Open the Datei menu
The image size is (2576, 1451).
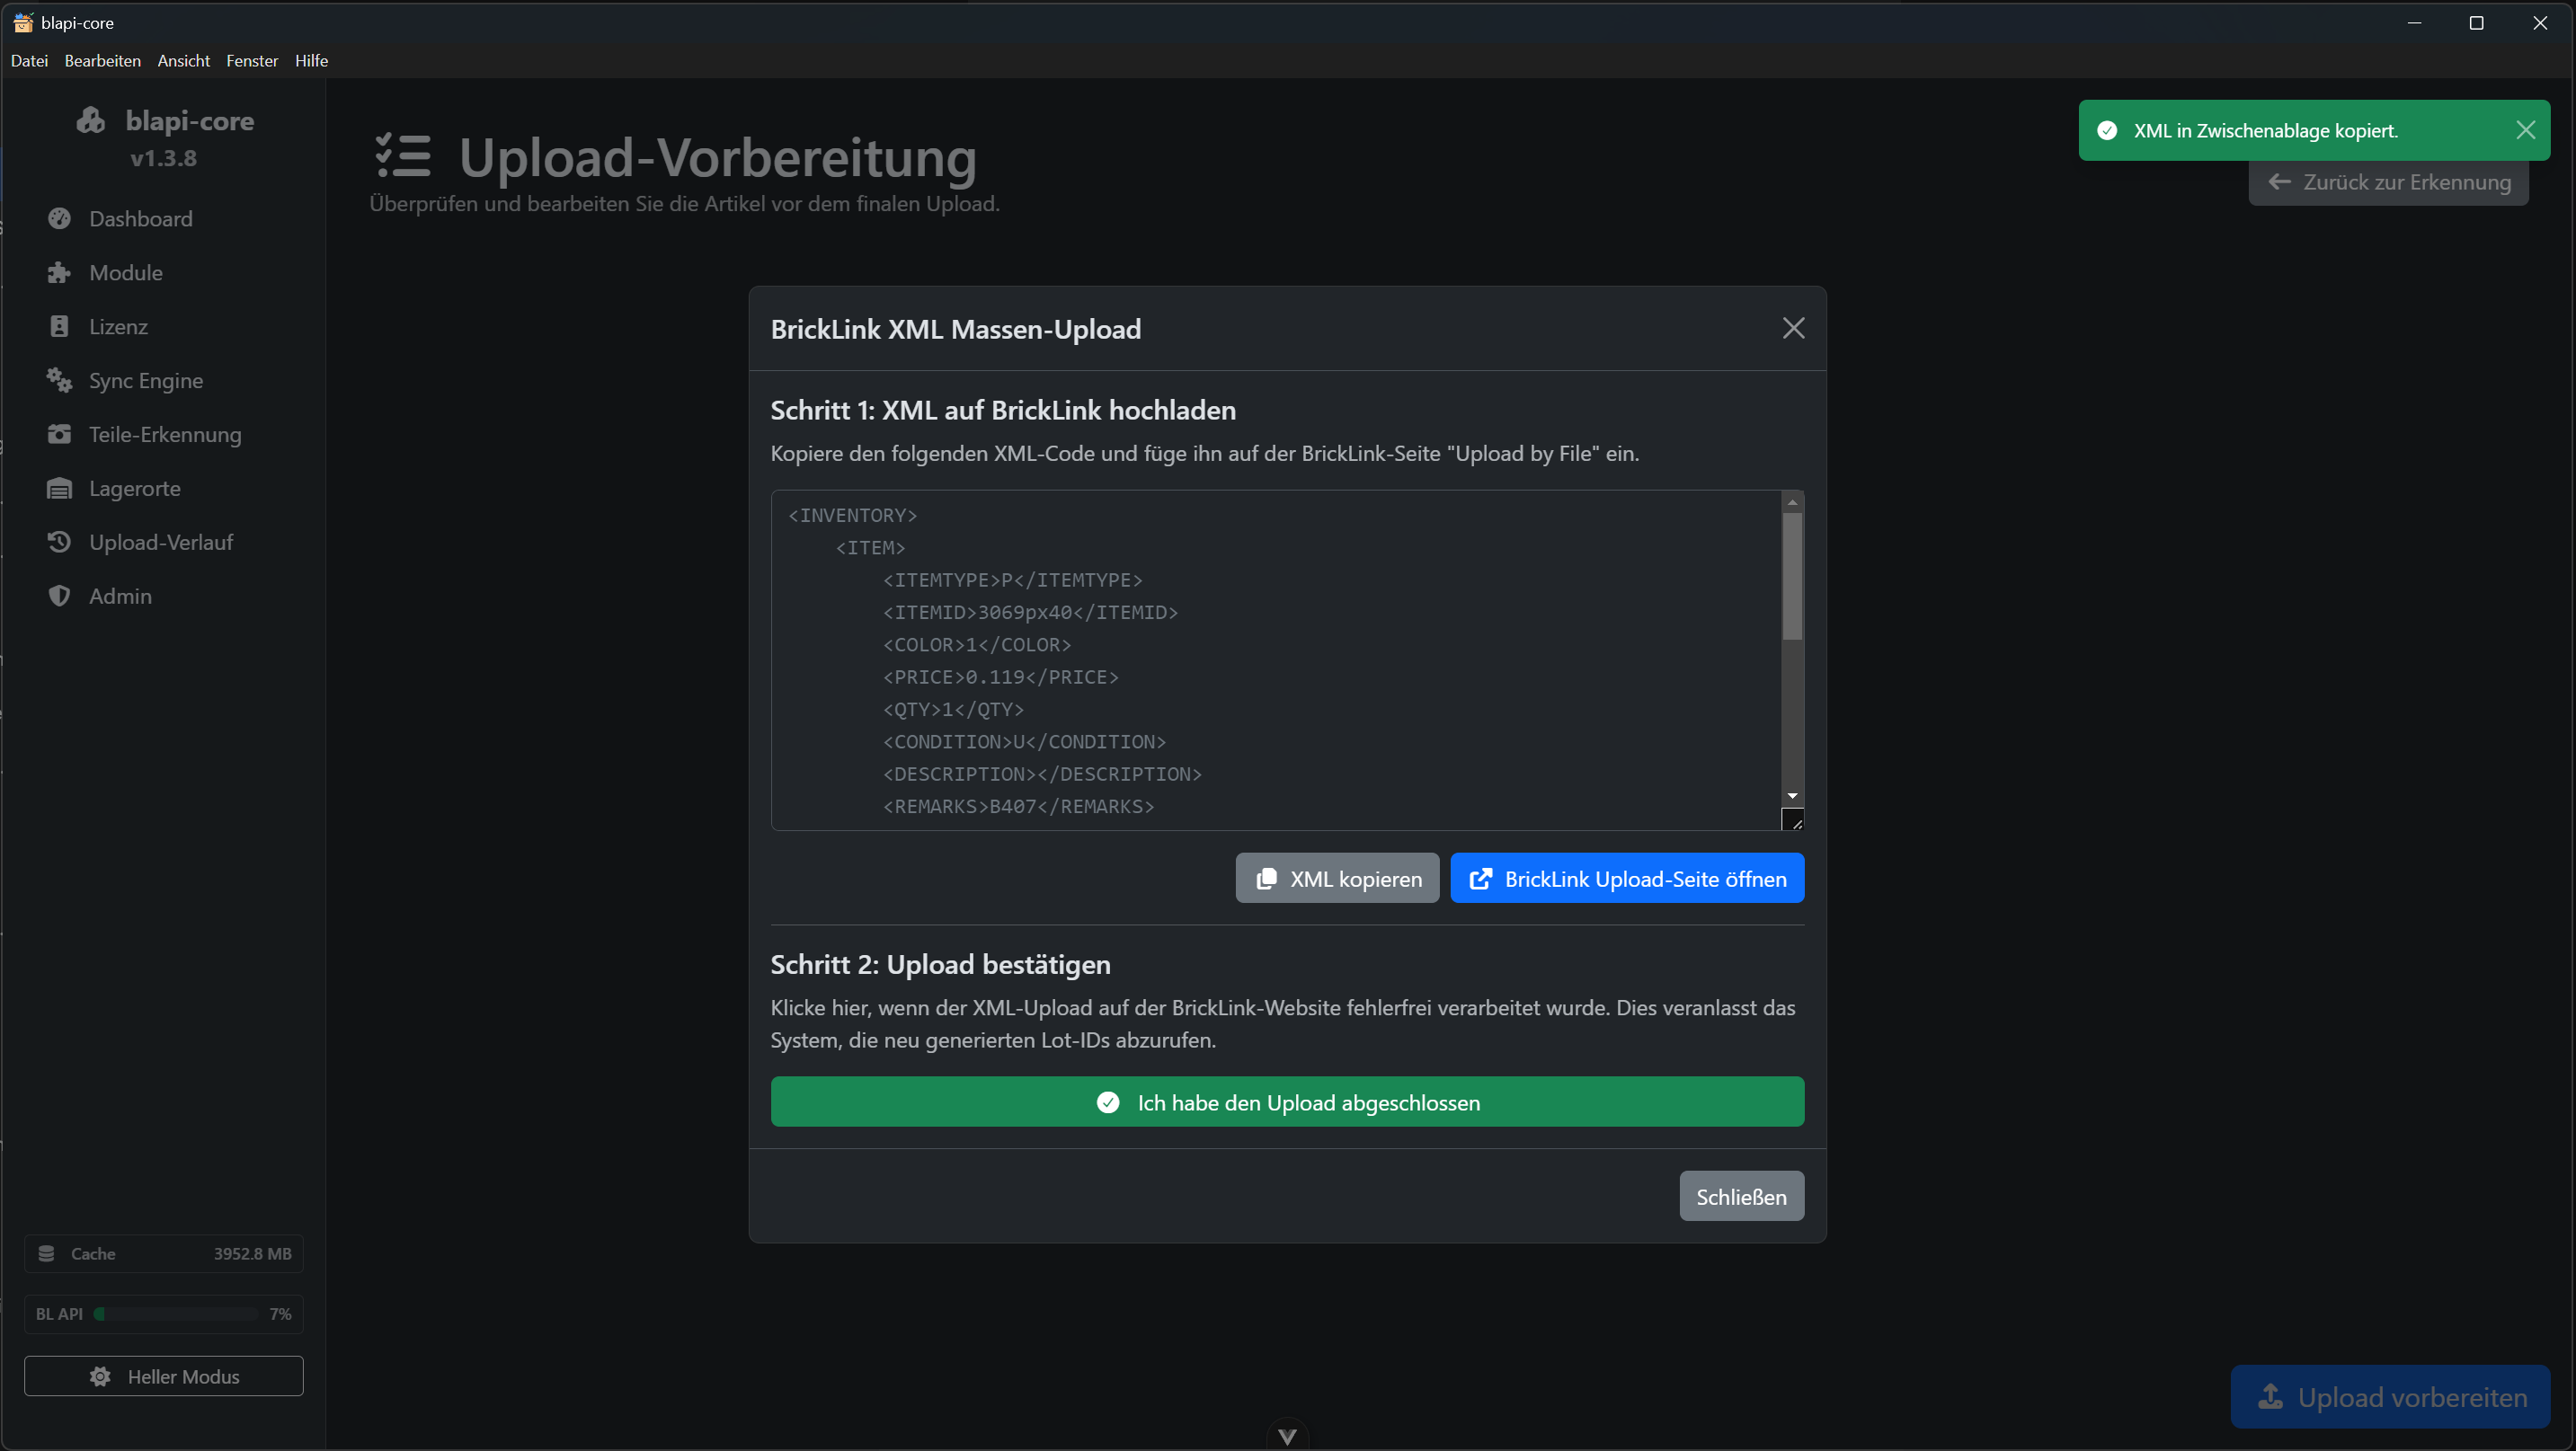tap(29, 61)
